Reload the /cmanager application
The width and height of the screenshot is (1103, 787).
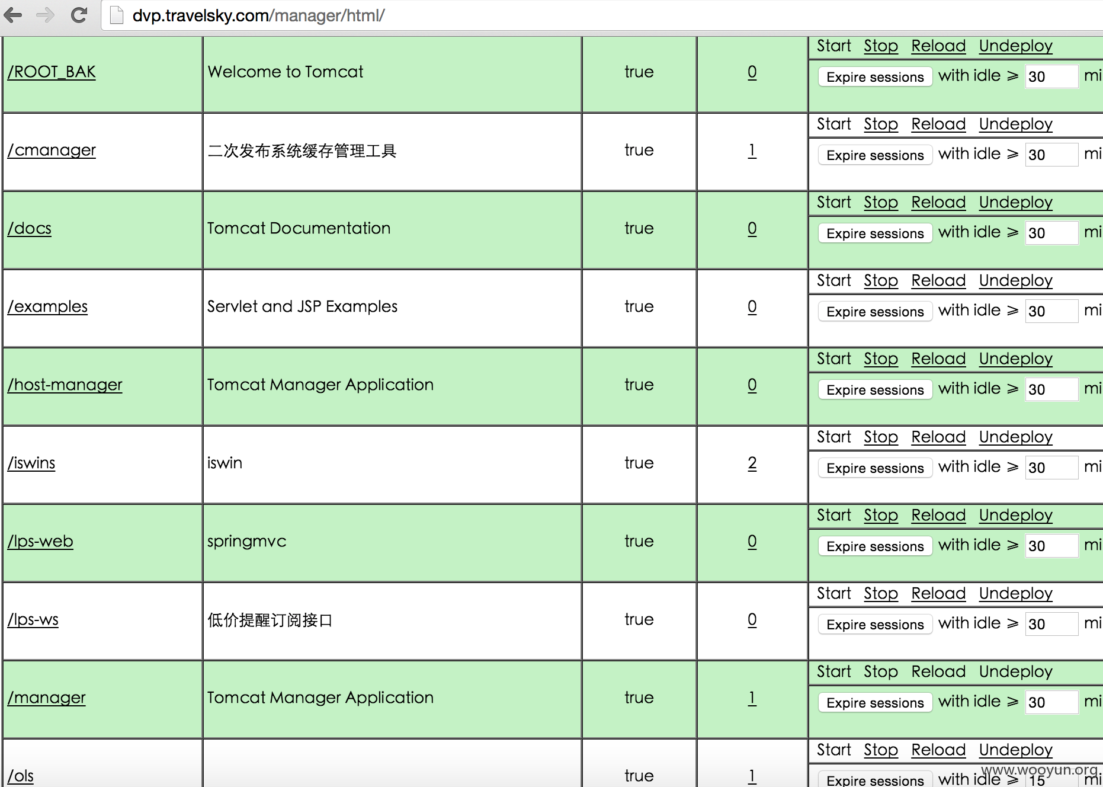[938, 124]
